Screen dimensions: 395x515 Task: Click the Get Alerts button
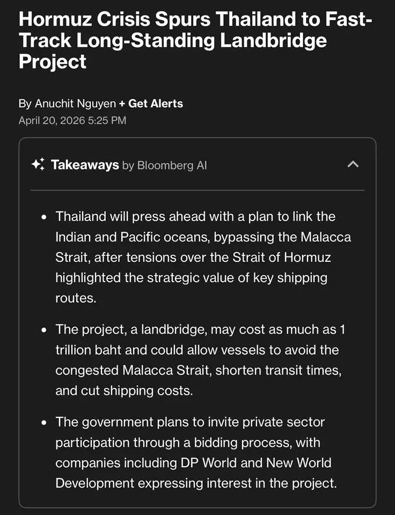151,104
